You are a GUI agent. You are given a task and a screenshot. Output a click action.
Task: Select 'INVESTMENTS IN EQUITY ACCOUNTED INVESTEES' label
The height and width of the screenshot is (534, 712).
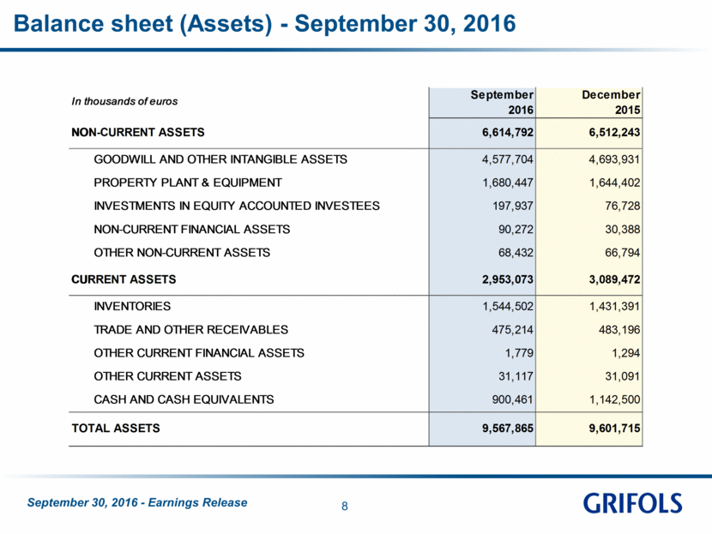click(x=237, y=206)
